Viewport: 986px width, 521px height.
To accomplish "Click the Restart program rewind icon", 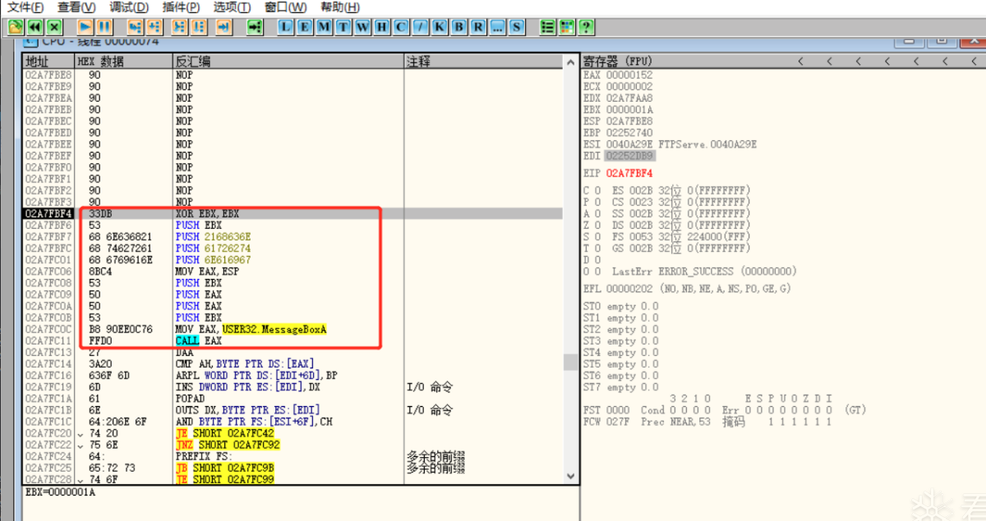I will (x=35, y=26).
